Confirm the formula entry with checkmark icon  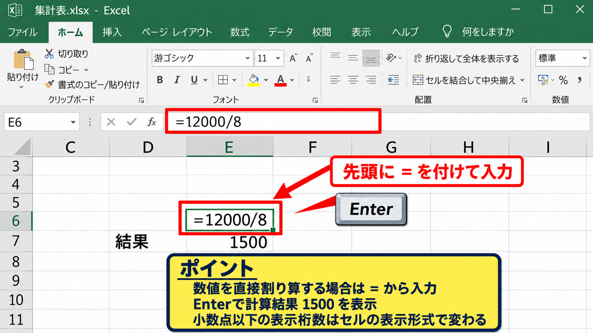pyautogui.click(x=132, y=122)
